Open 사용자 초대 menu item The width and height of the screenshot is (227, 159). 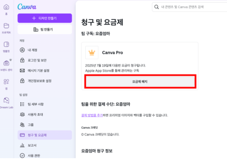pos(45,114)
